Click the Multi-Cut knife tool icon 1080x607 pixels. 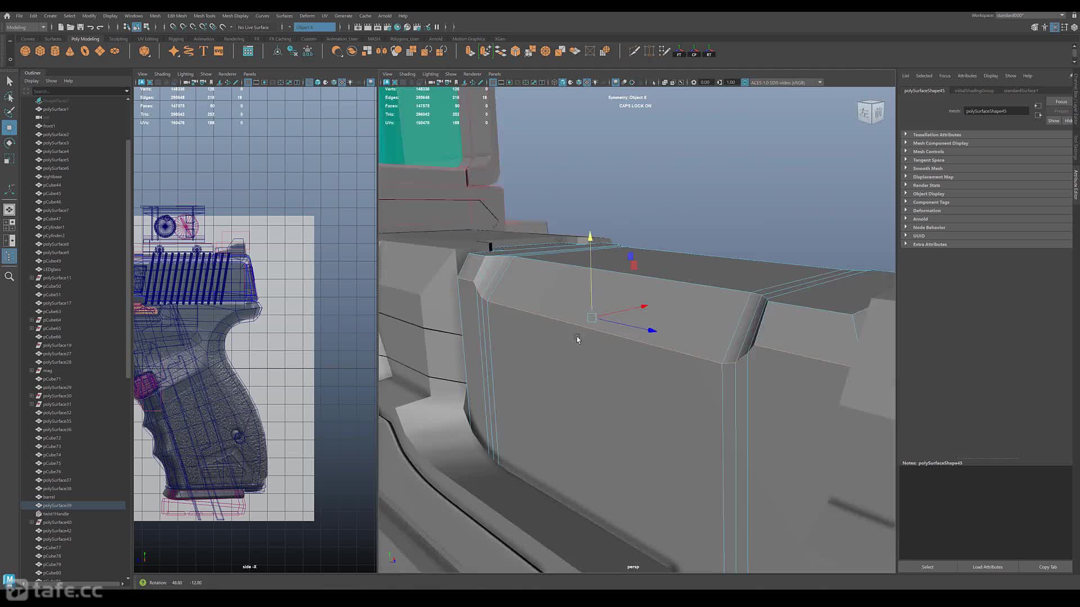634,51
